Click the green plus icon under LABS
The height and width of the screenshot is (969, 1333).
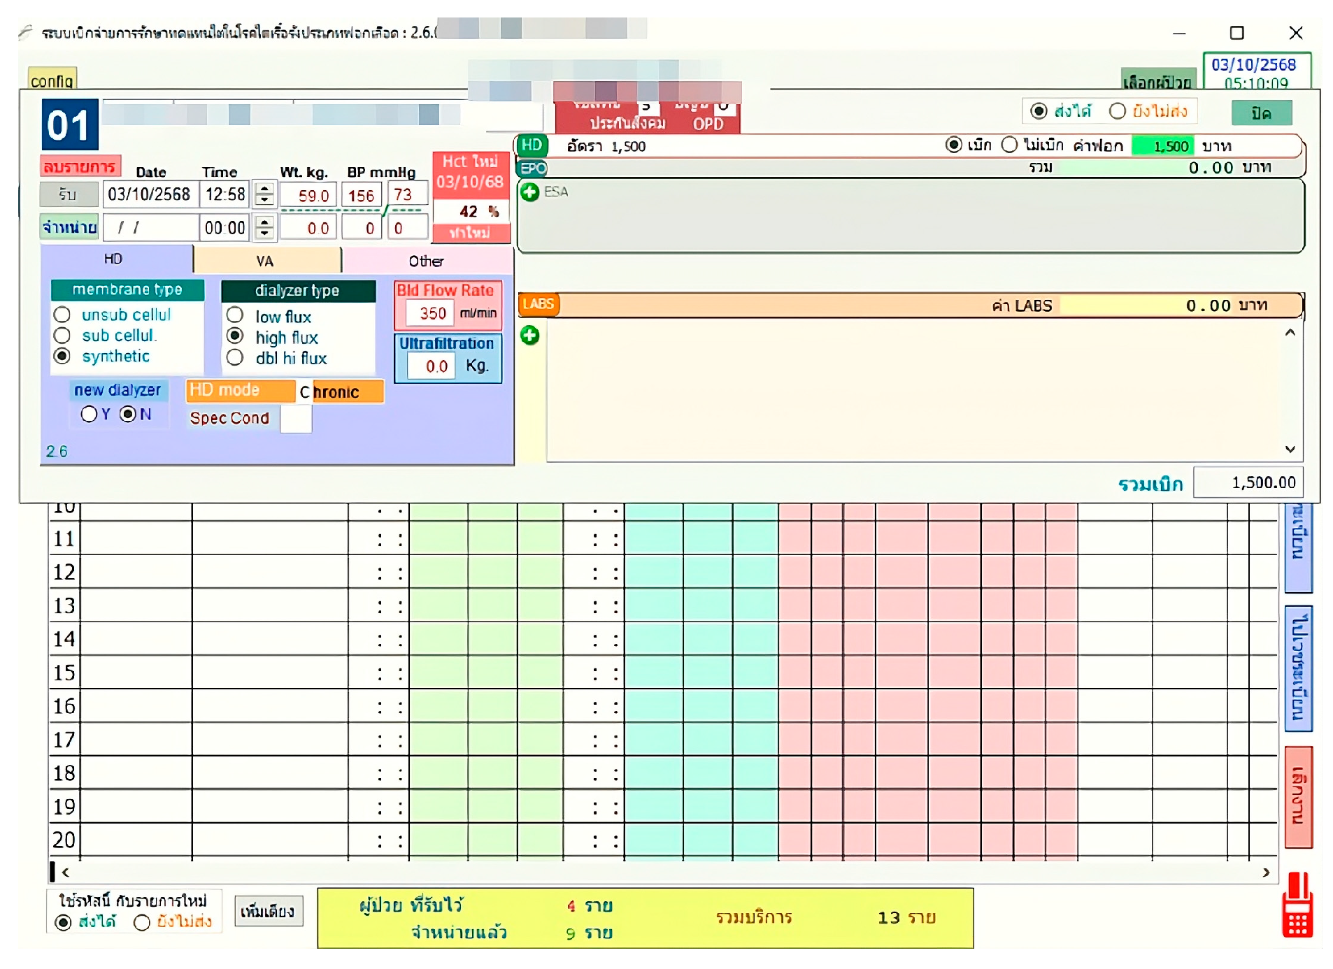[529, 336]
